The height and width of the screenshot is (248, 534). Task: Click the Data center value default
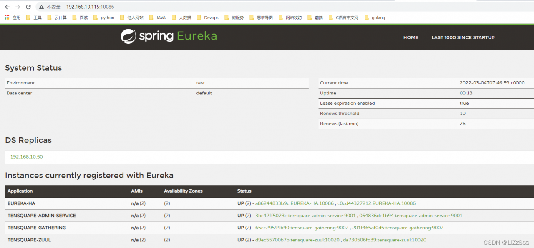pos(204,93)
